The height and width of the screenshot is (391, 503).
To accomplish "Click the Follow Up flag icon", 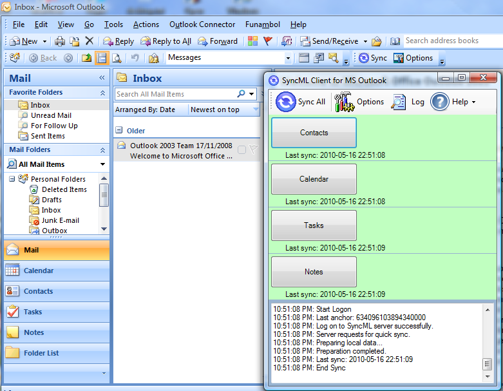I will click(268, 41).
